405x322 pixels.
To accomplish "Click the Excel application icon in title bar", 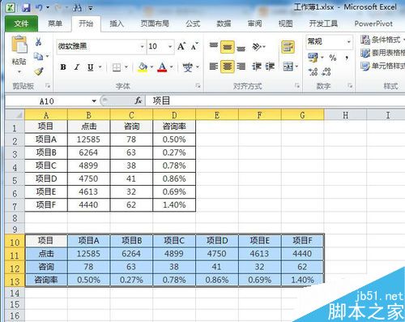I will pos(10,7).
